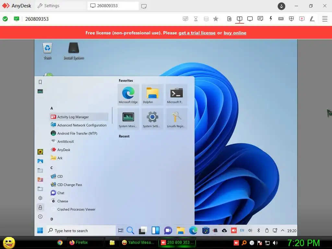The image size is (332, 249).
Task: Click the display settings monitor icon
Action: (250, 18)
